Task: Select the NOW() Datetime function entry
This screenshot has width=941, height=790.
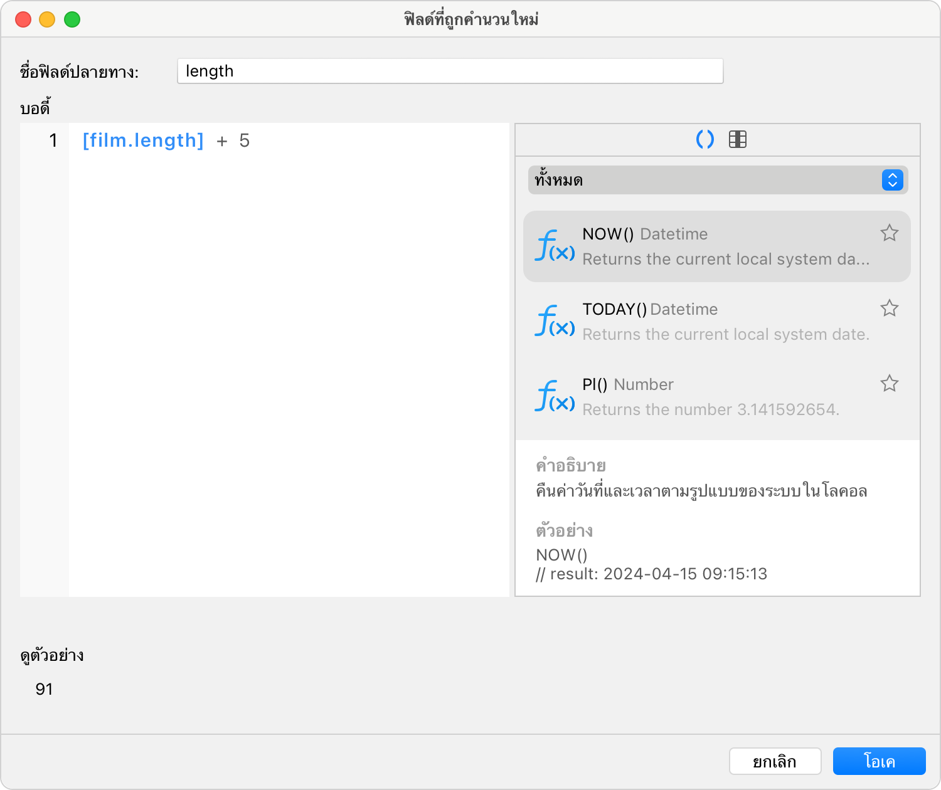Action: click(x=715, y=246)
